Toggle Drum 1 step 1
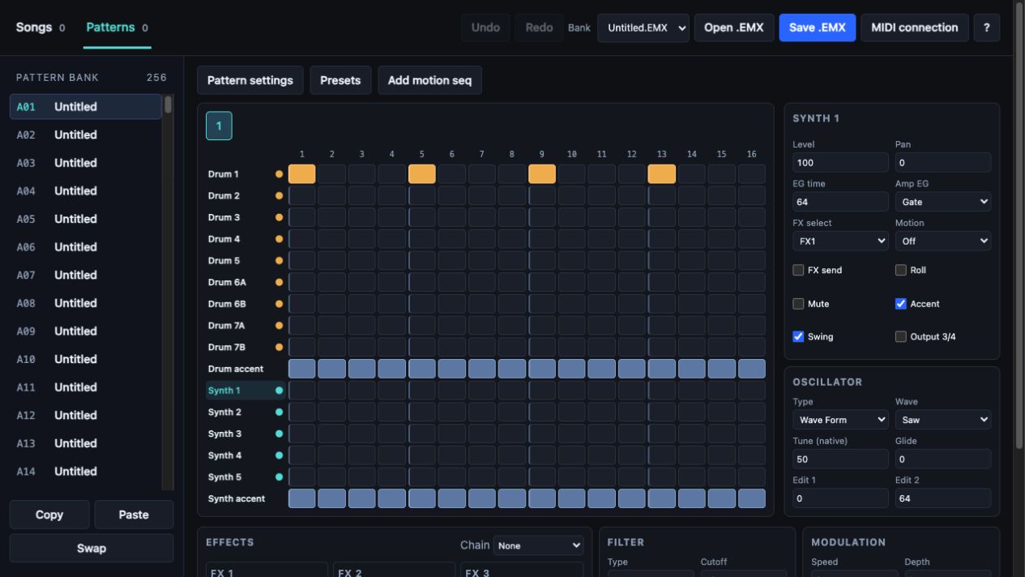Image resolution: width=1025 pixels, height=577 pixels. pos(302,174)
